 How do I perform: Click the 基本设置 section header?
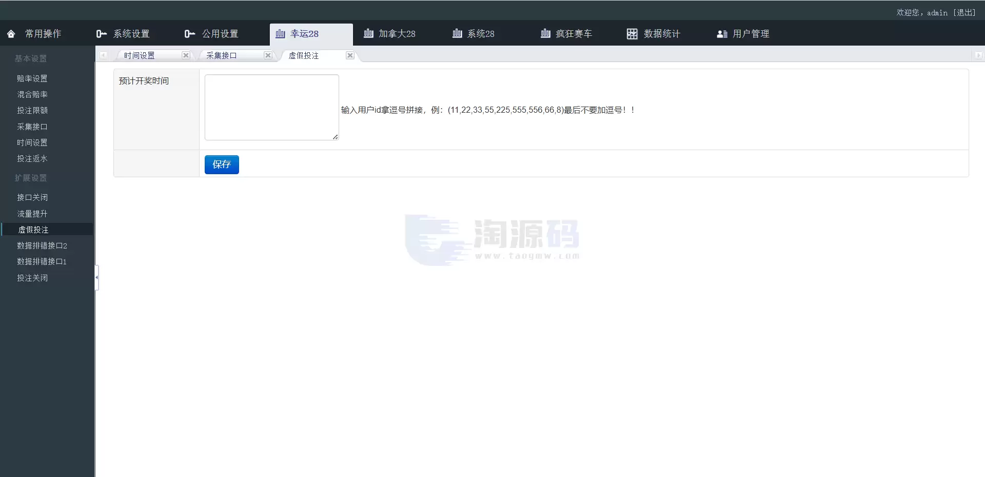coord(31,58)
